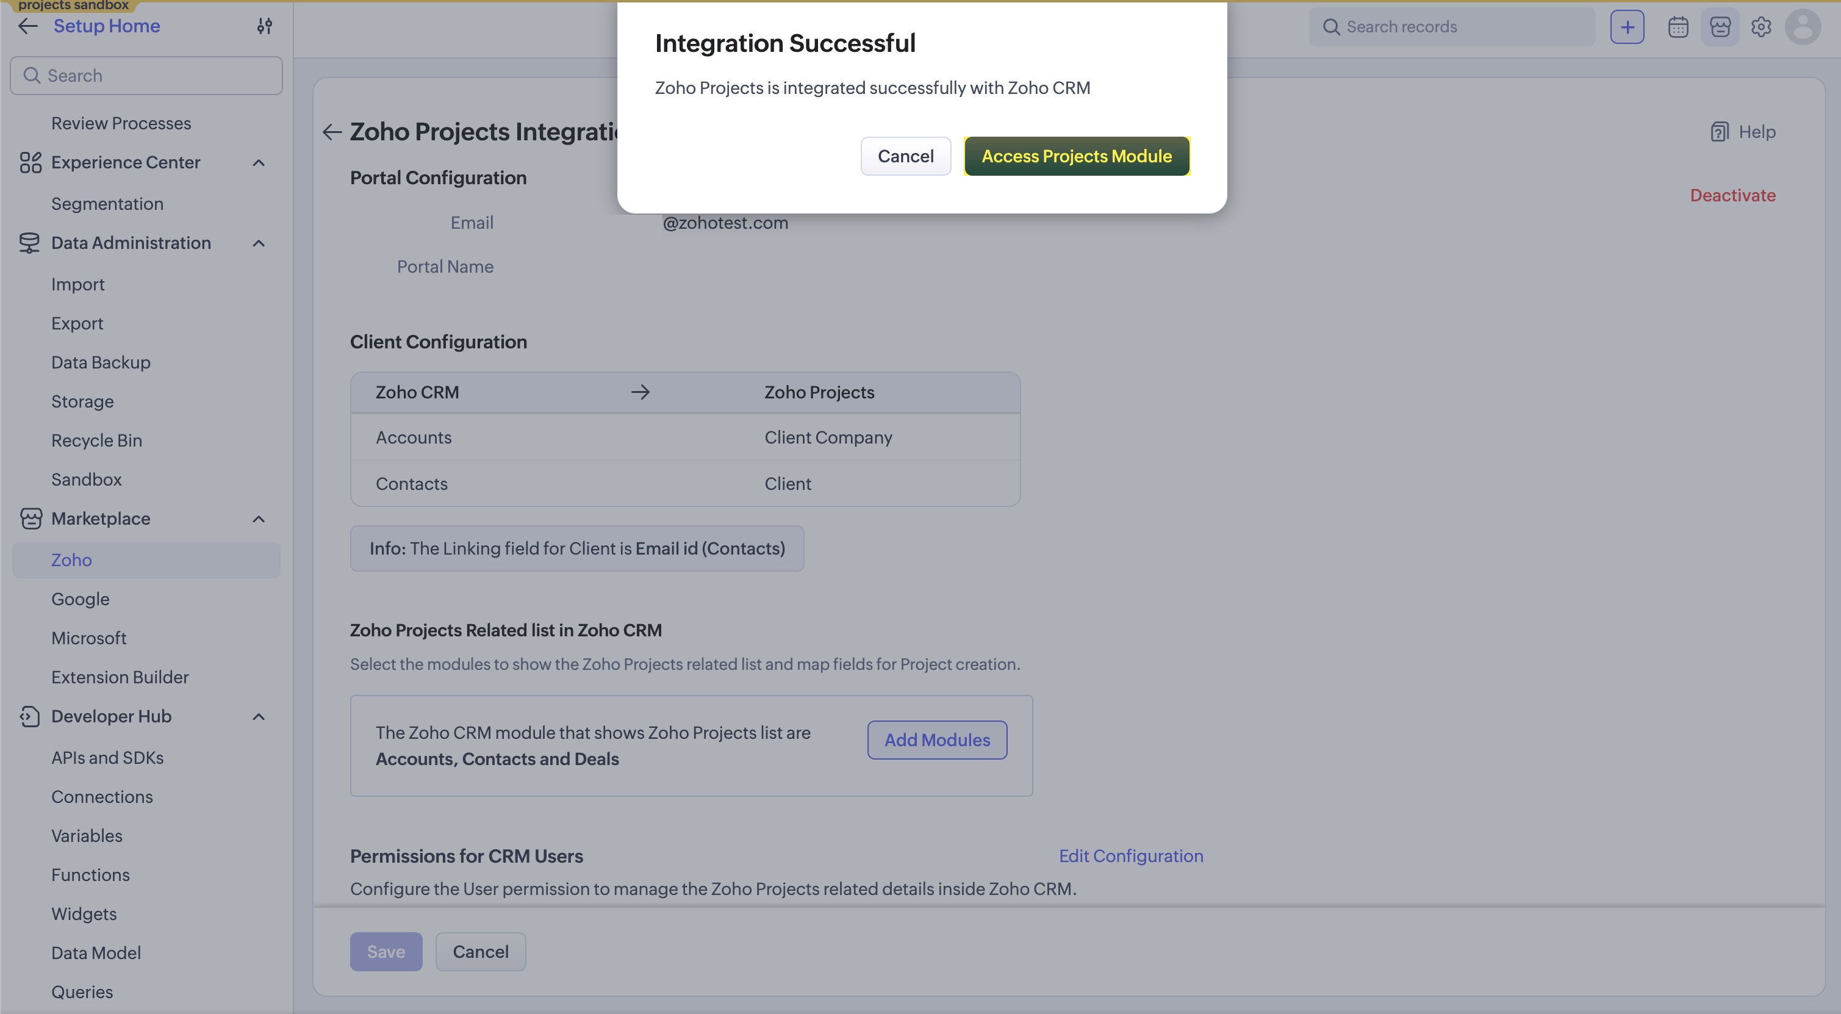Open the calendar icon in the top bar

1678,27
